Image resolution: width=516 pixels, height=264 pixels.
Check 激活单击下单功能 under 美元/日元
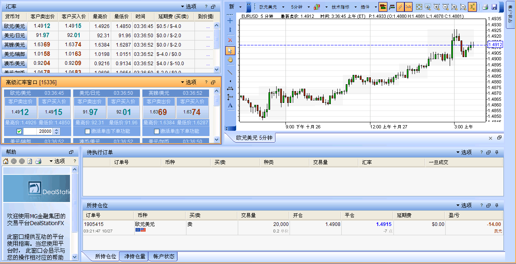pyautogui.click(x=87, y=131)
